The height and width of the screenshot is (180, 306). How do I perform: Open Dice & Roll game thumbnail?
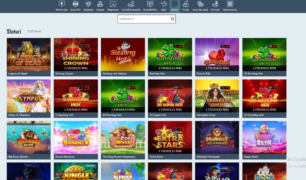pos(217,54)
